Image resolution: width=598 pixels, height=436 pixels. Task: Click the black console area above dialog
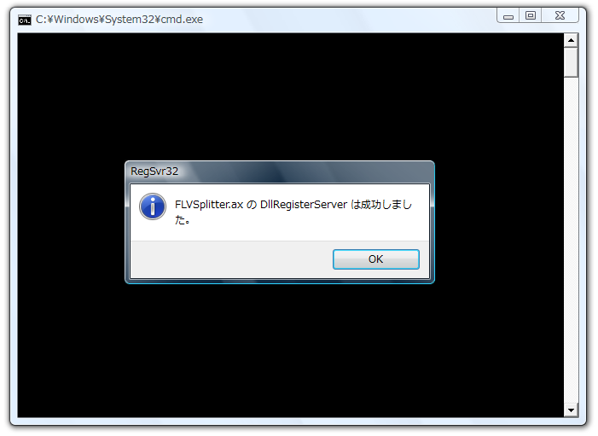click(290, 97)
